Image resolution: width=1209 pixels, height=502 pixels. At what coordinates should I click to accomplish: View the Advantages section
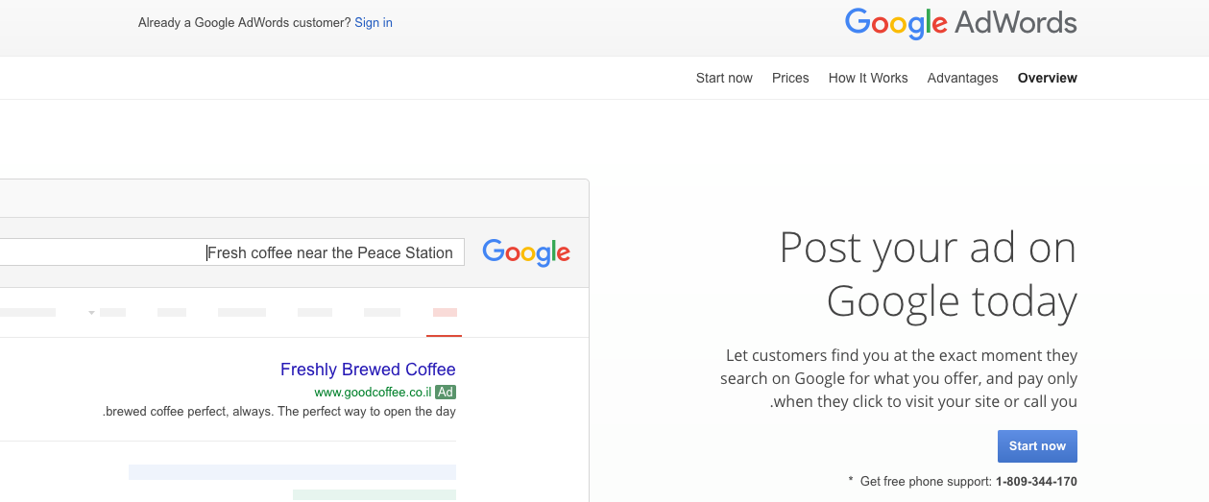[962, 78]
